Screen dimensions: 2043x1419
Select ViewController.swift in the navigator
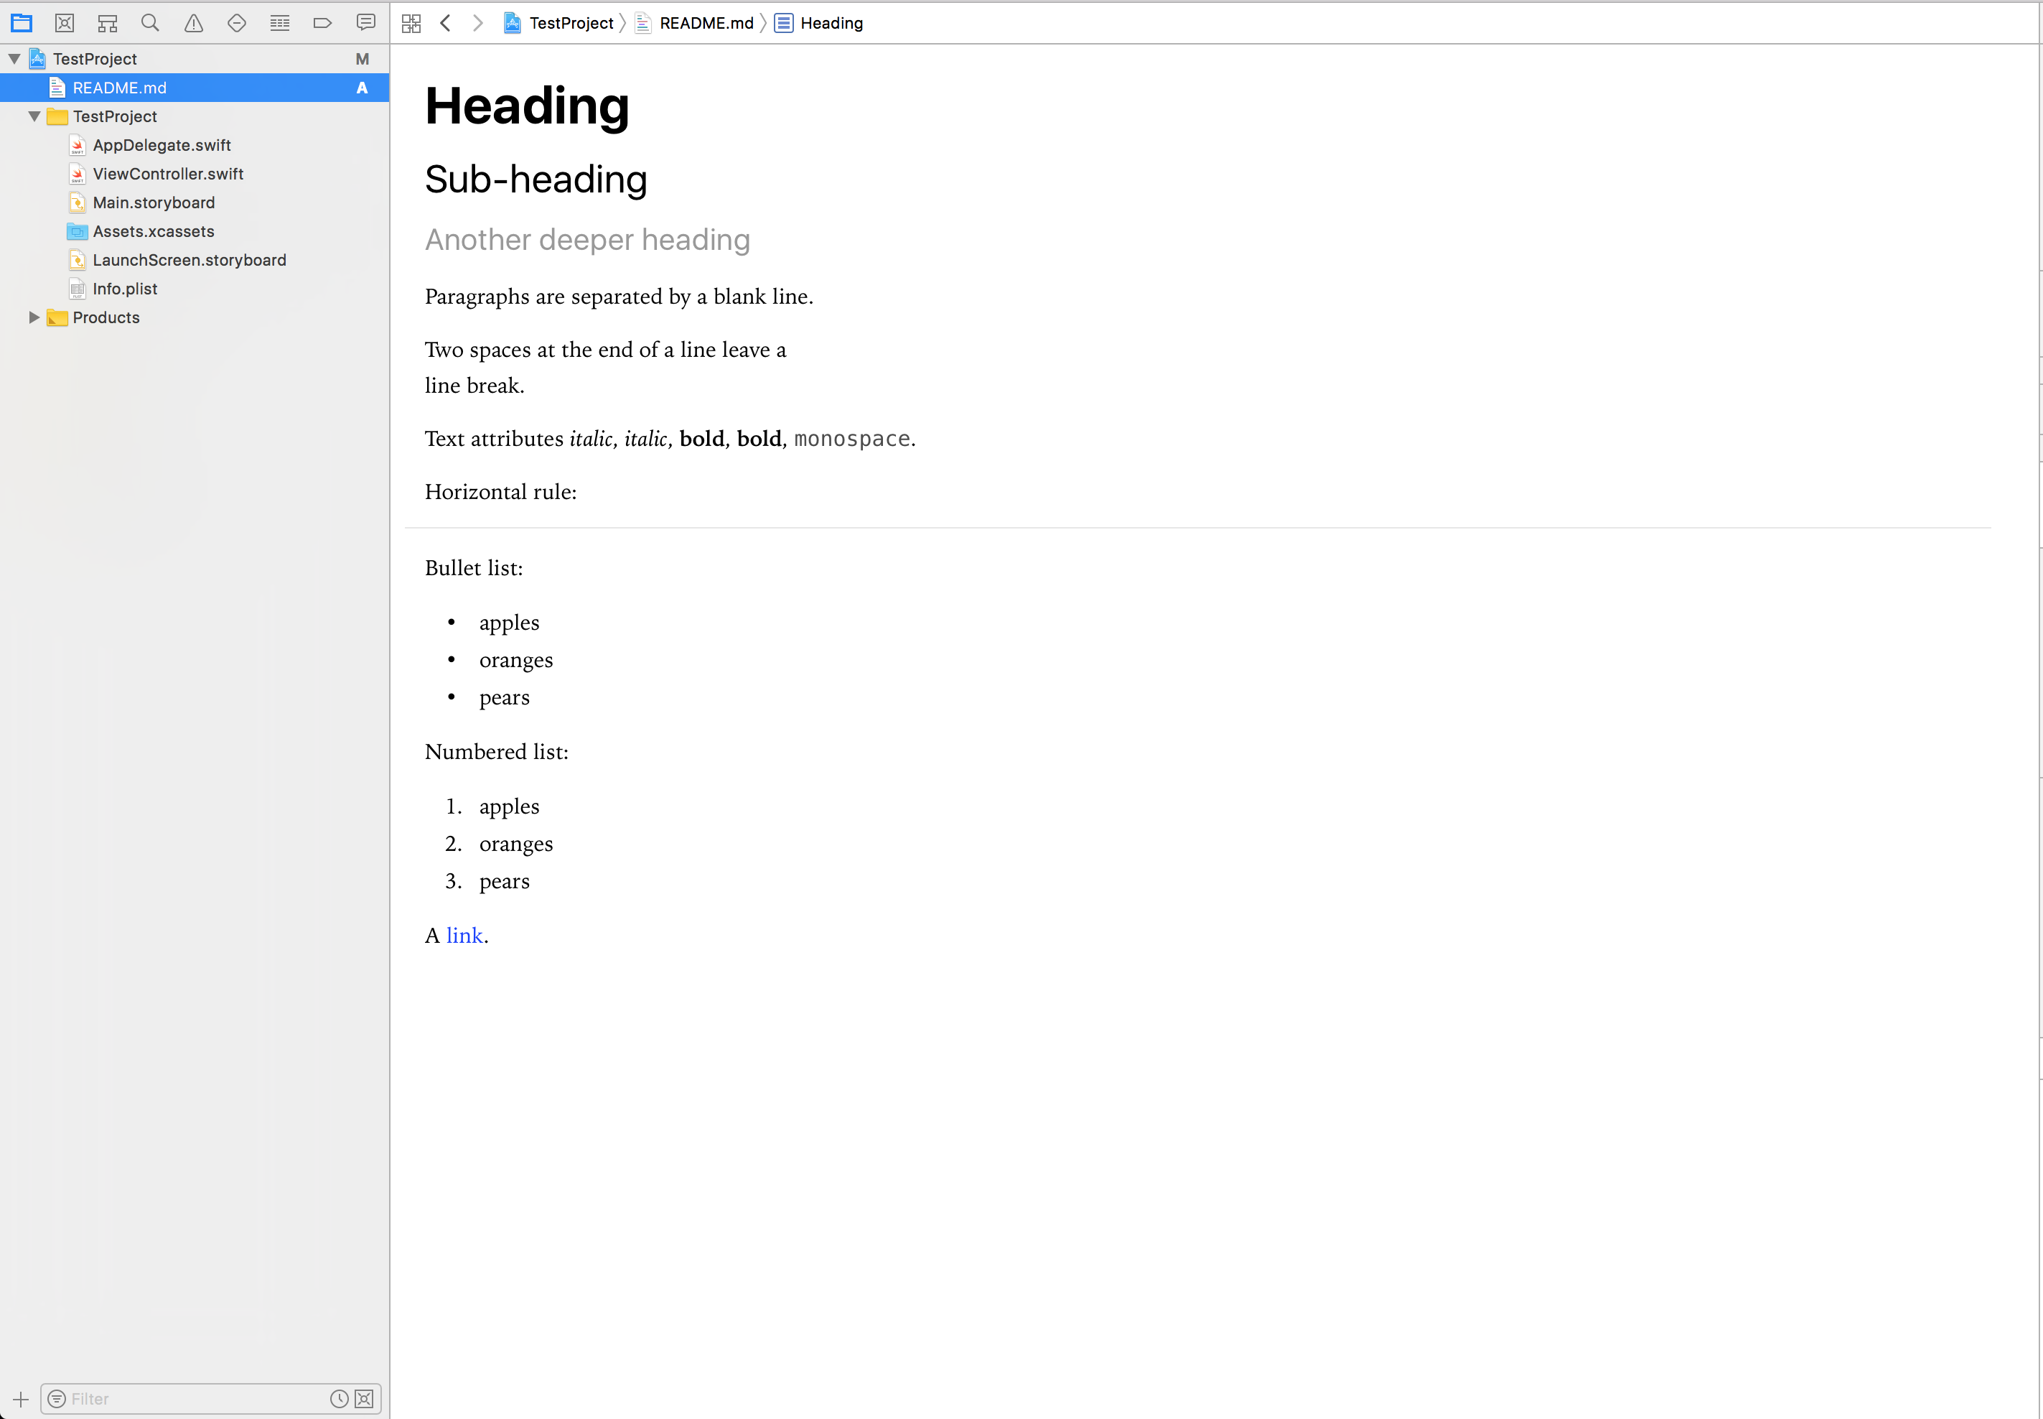(167, 173)
